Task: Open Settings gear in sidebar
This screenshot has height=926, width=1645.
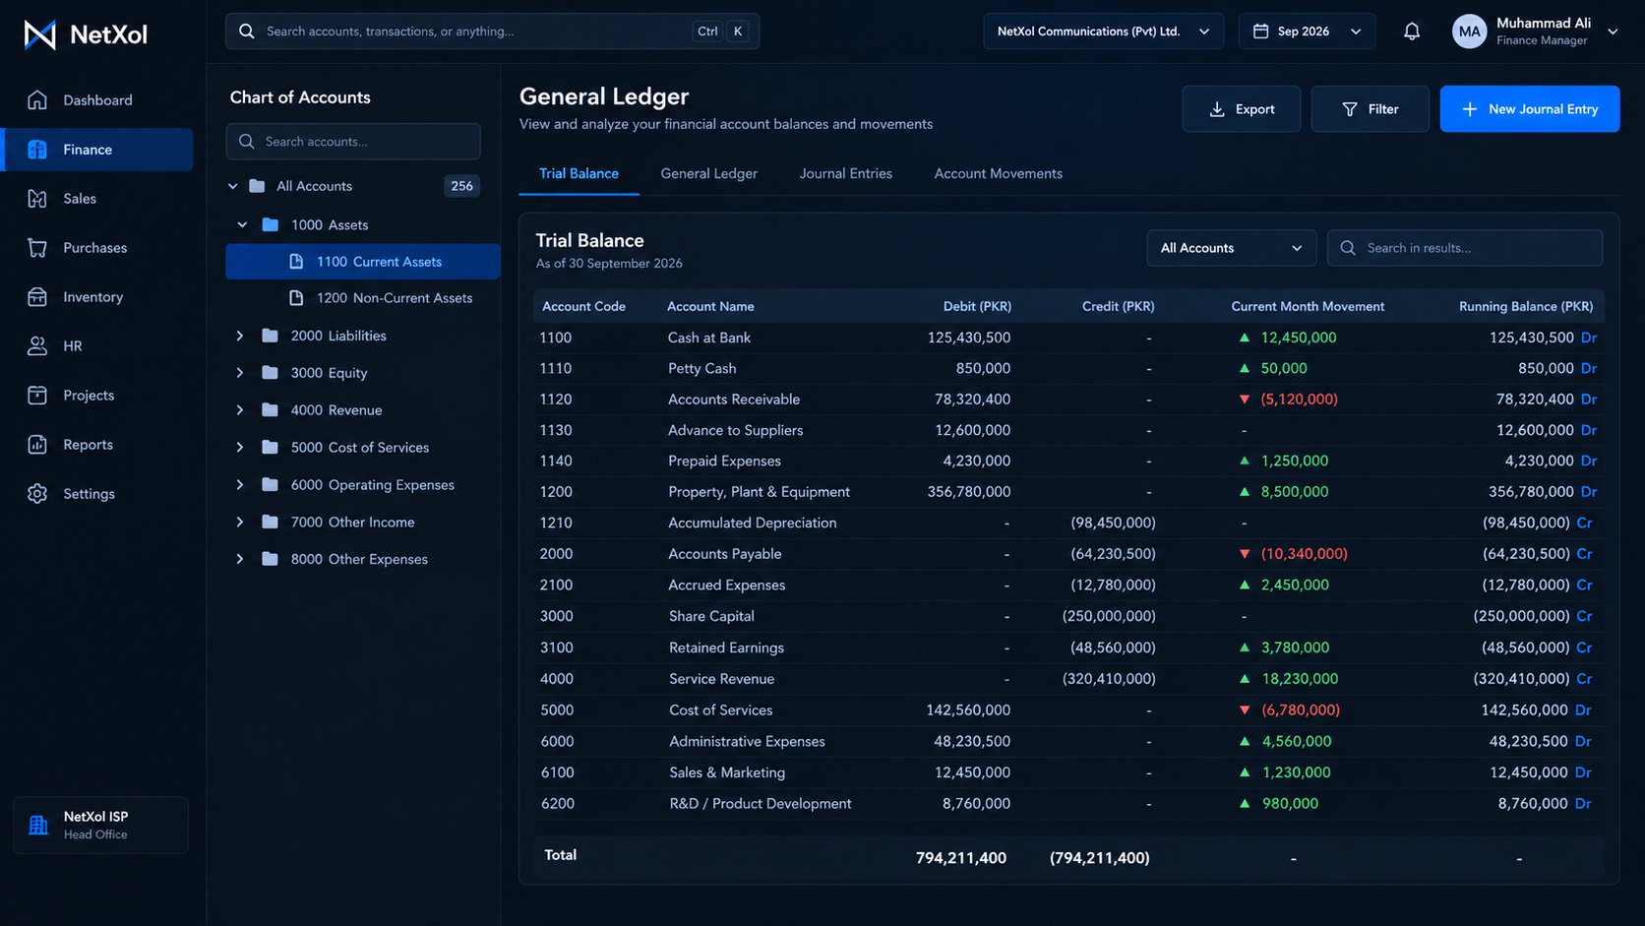Action: pyautogui.click(x=37, y=494)
